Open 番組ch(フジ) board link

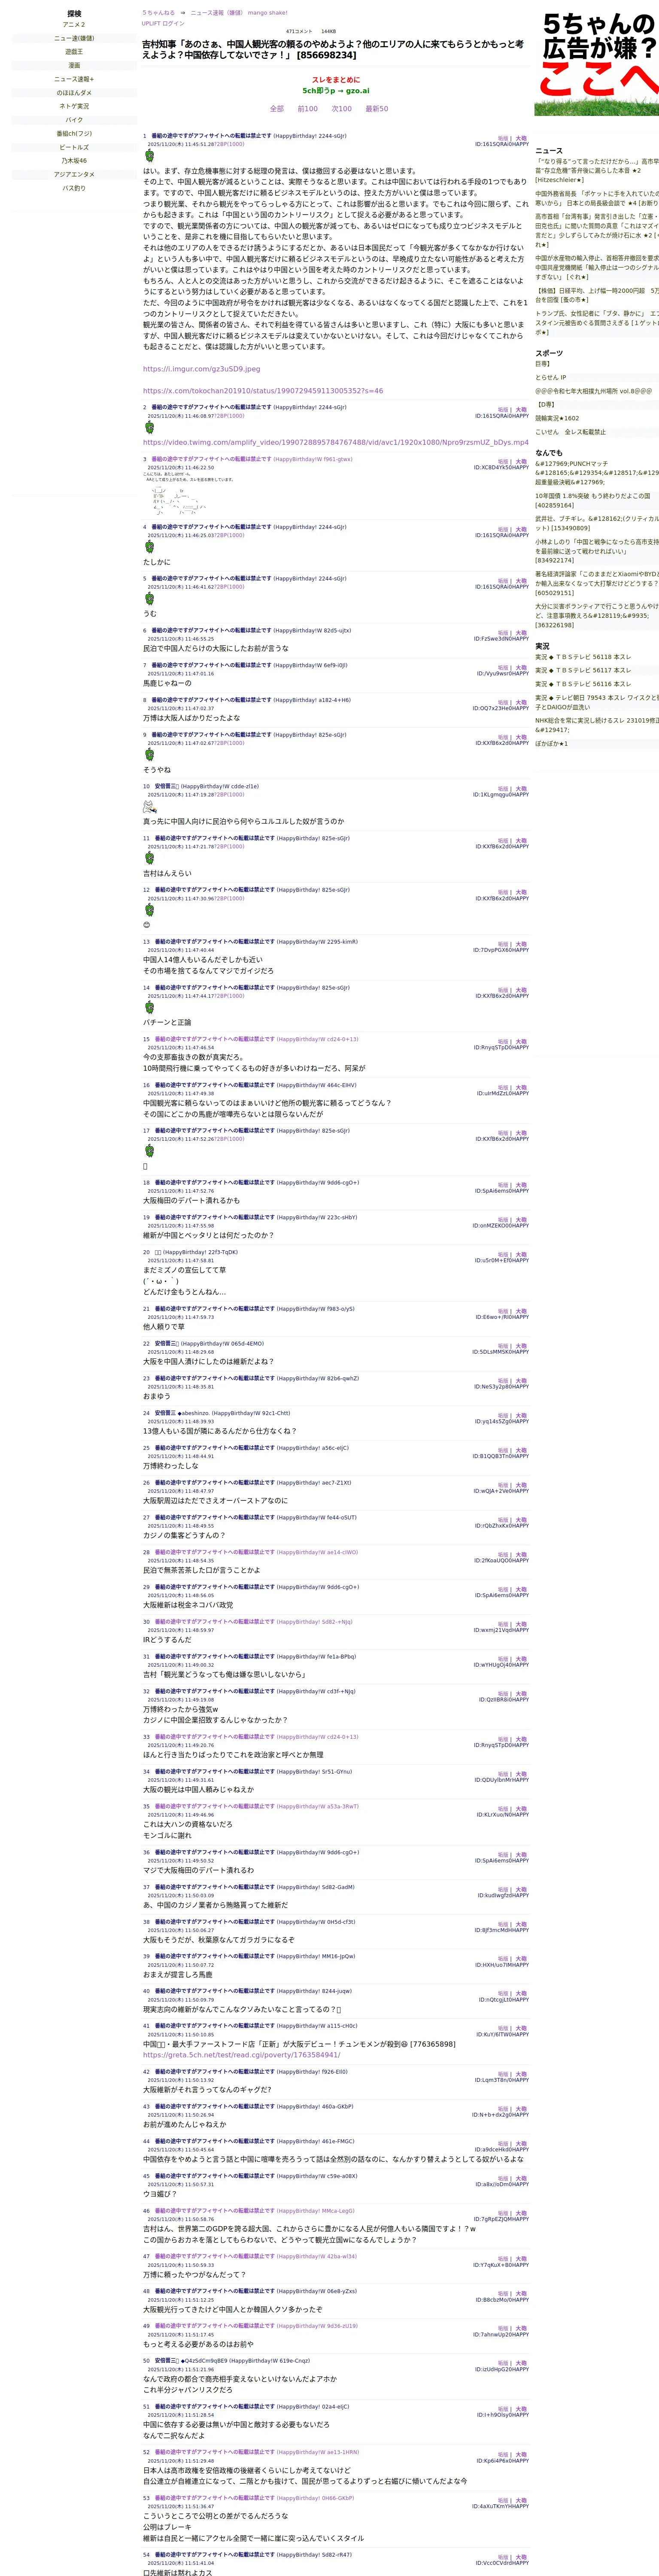tap(74, 133)
